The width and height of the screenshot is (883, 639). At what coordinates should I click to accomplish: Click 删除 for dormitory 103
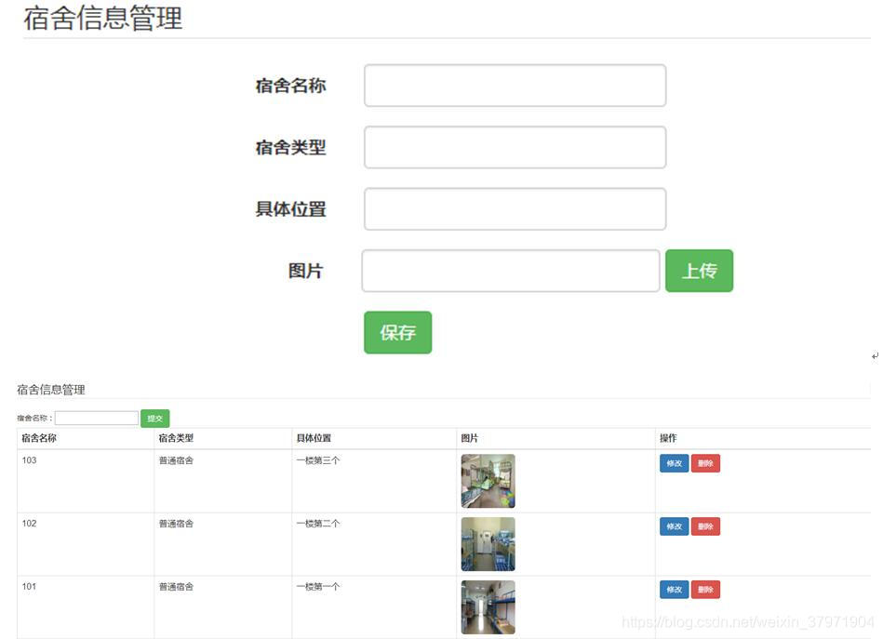705,462
